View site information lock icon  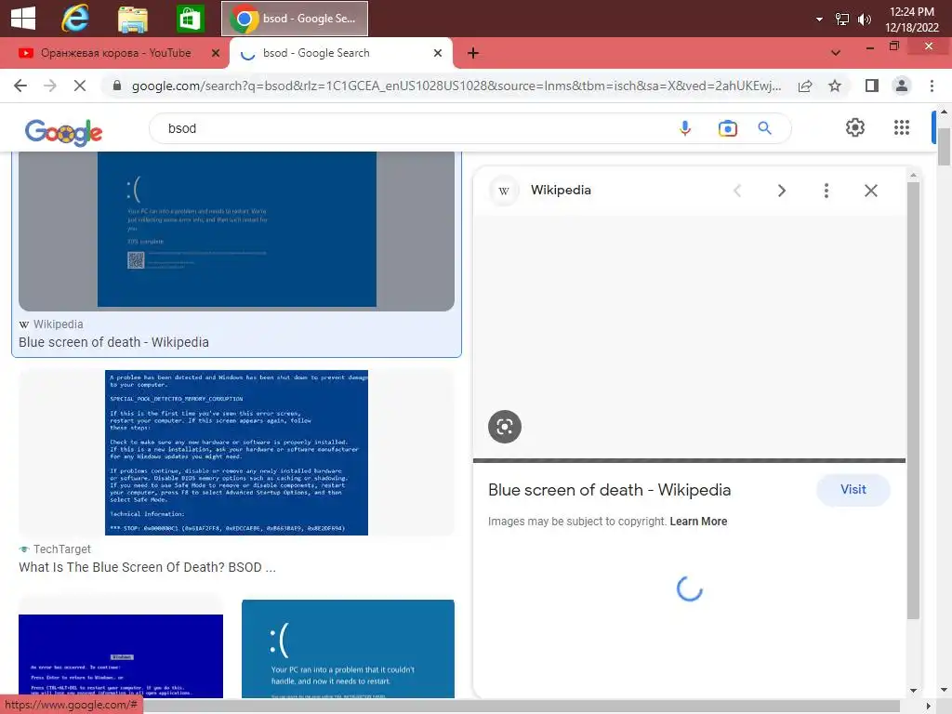117,86
